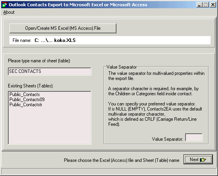The width and height of the screenshot is (218, 176).
Task: Select Public_Contacts09 in Existing Sheets list
Action: coord(27,100)
